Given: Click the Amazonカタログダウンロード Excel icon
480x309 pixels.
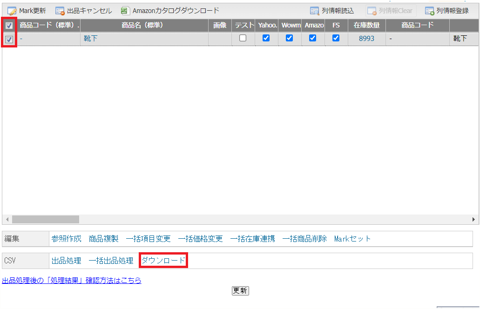Looking at the screenshot, I should (124, 11).
